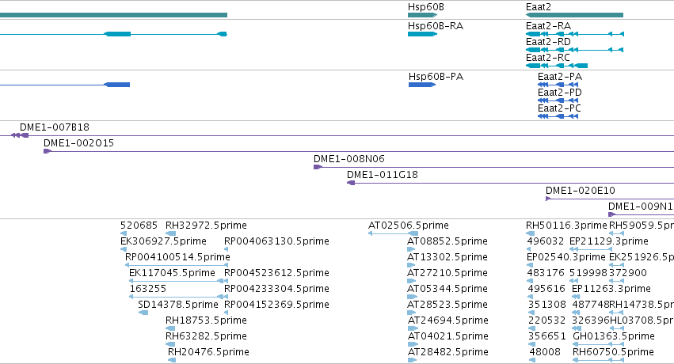Click the RH50116.3prime EST label
674x364 pixels.
pyautogui.click(x=566, y=226)
